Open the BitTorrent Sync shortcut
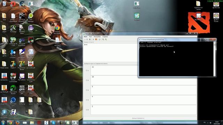 [13, 101]
